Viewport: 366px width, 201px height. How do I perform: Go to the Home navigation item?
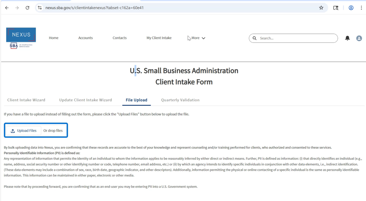(x=53, y=38)
